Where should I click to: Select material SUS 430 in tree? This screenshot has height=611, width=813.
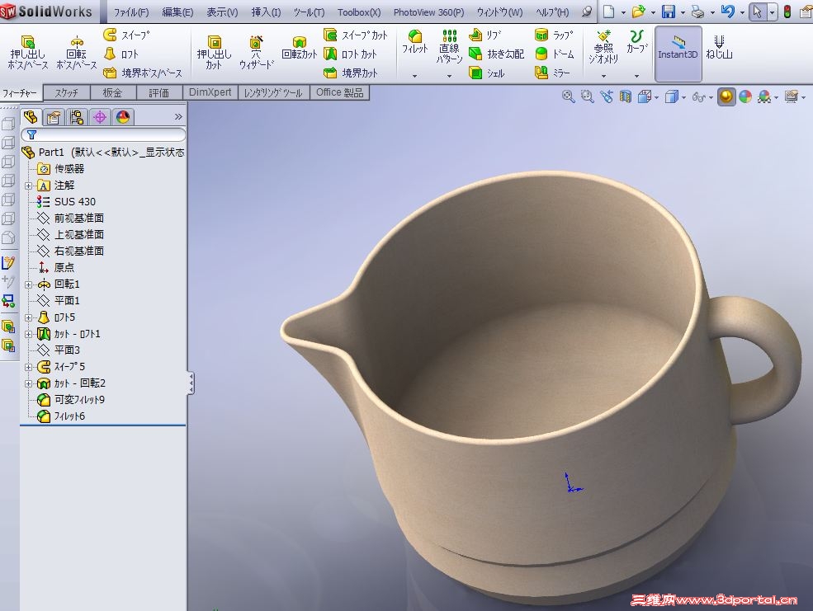point(74,201)
